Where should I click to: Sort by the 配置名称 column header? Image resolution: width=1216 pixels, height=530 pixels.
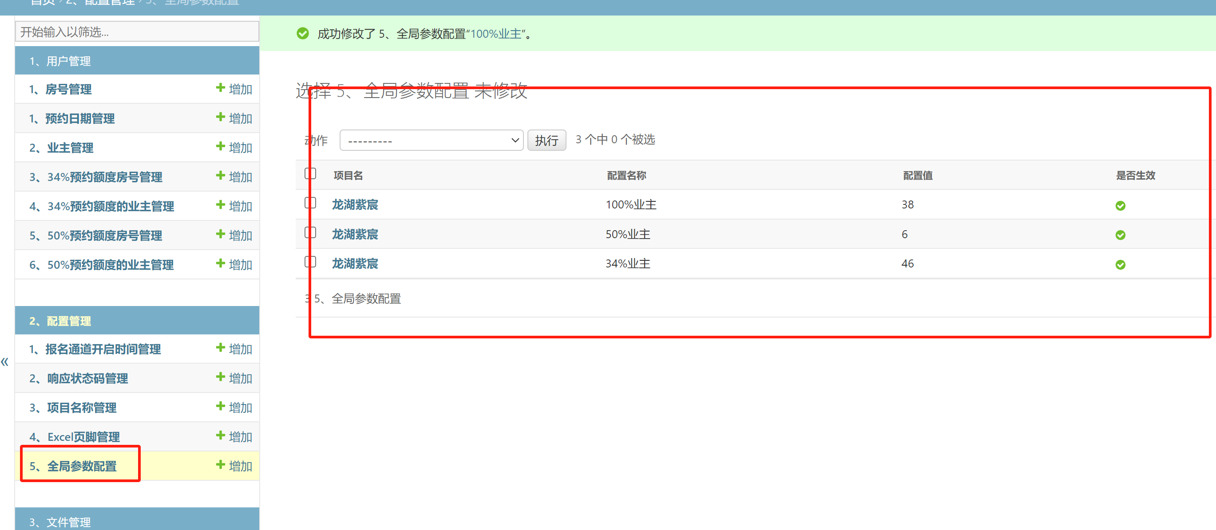[x=626, y=176]
